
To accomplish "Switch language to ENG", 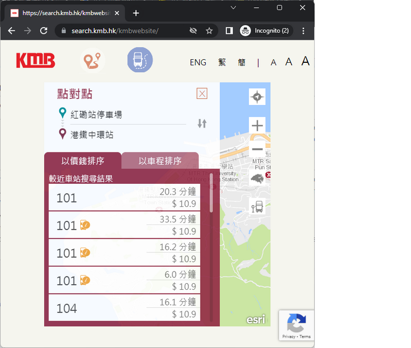I will tap(198, 62).
